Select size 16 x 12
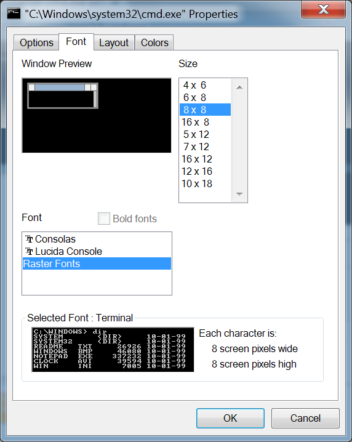 [x=205, y=159]
